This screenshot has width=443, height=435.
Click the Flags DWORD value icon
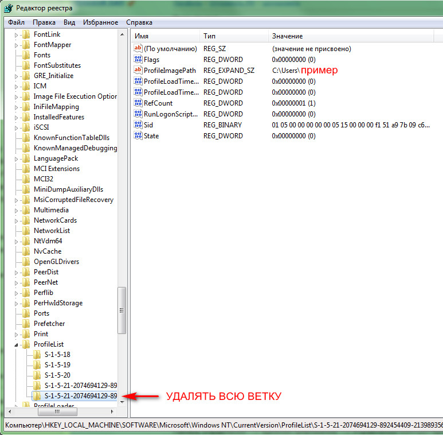click(138, 59)
